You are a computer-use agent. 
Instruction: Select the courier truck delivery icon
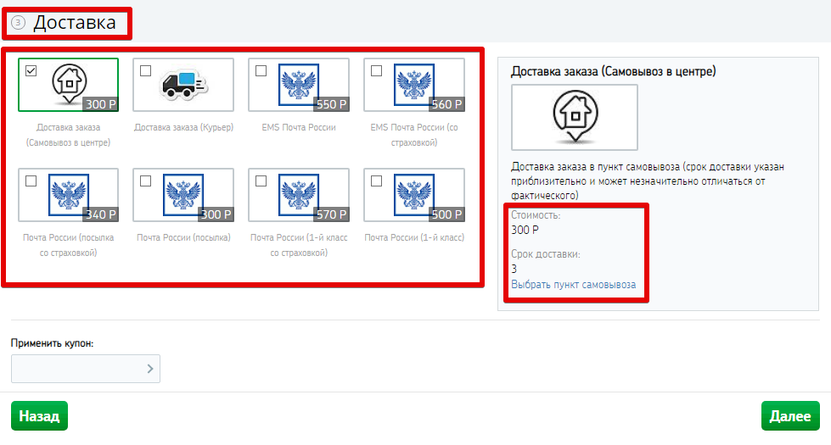click(184, 84)
